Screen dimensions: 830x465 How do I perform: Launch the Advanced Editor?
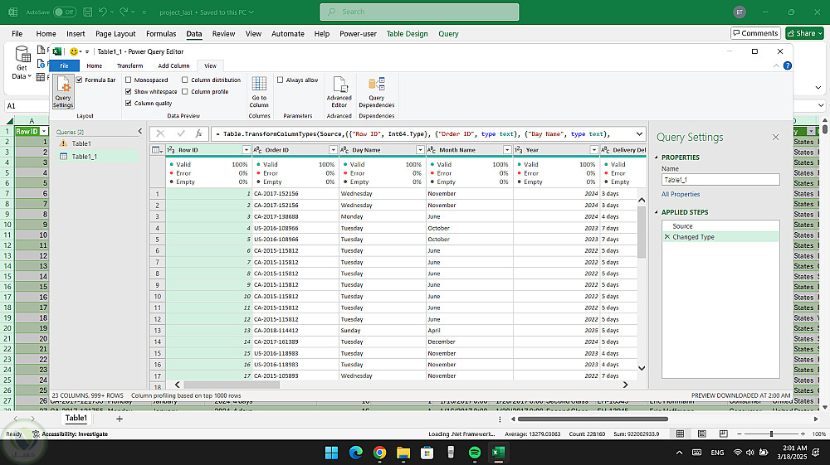coord(339,91)
